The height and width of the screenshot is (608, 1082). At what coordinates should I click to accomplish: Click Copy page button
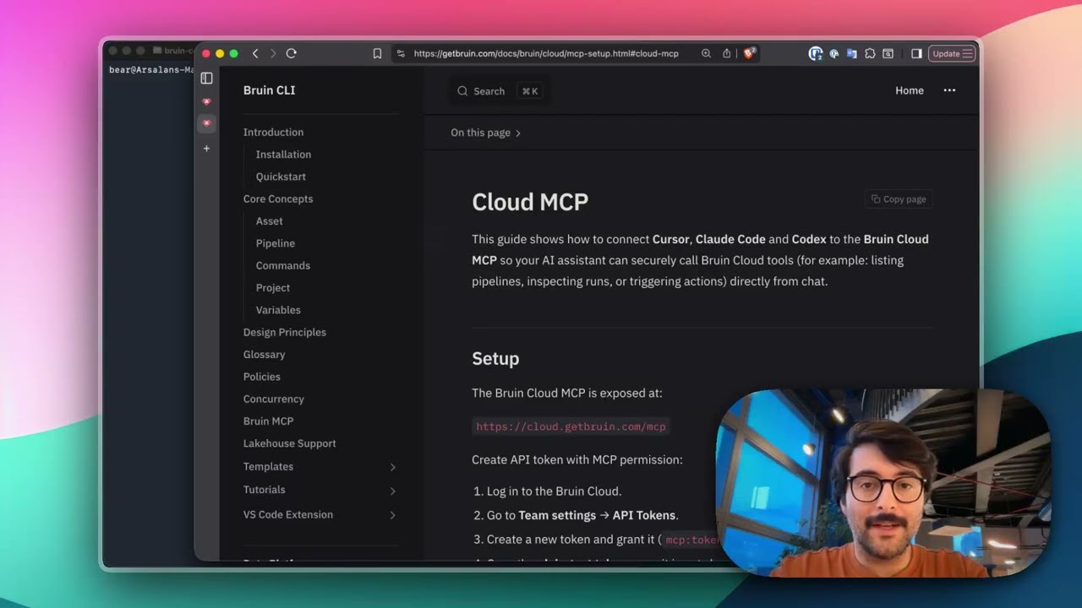[x=899, y=199]
